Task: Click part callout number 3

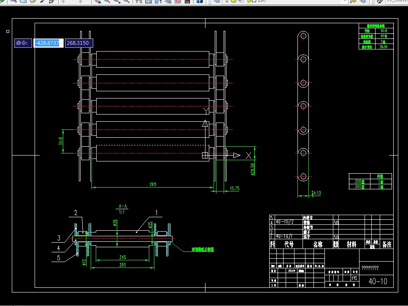Action: (59, 238)
